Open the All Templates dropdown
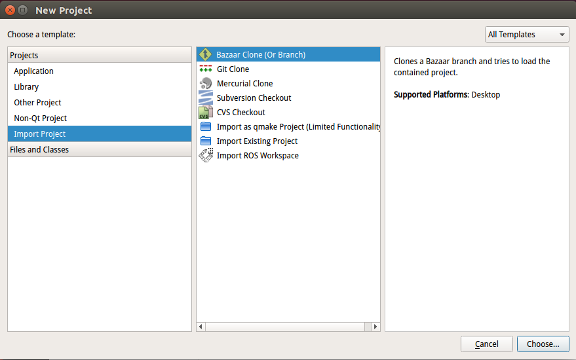This screenshot has height=360, width=576. click(x=527, y=35)
